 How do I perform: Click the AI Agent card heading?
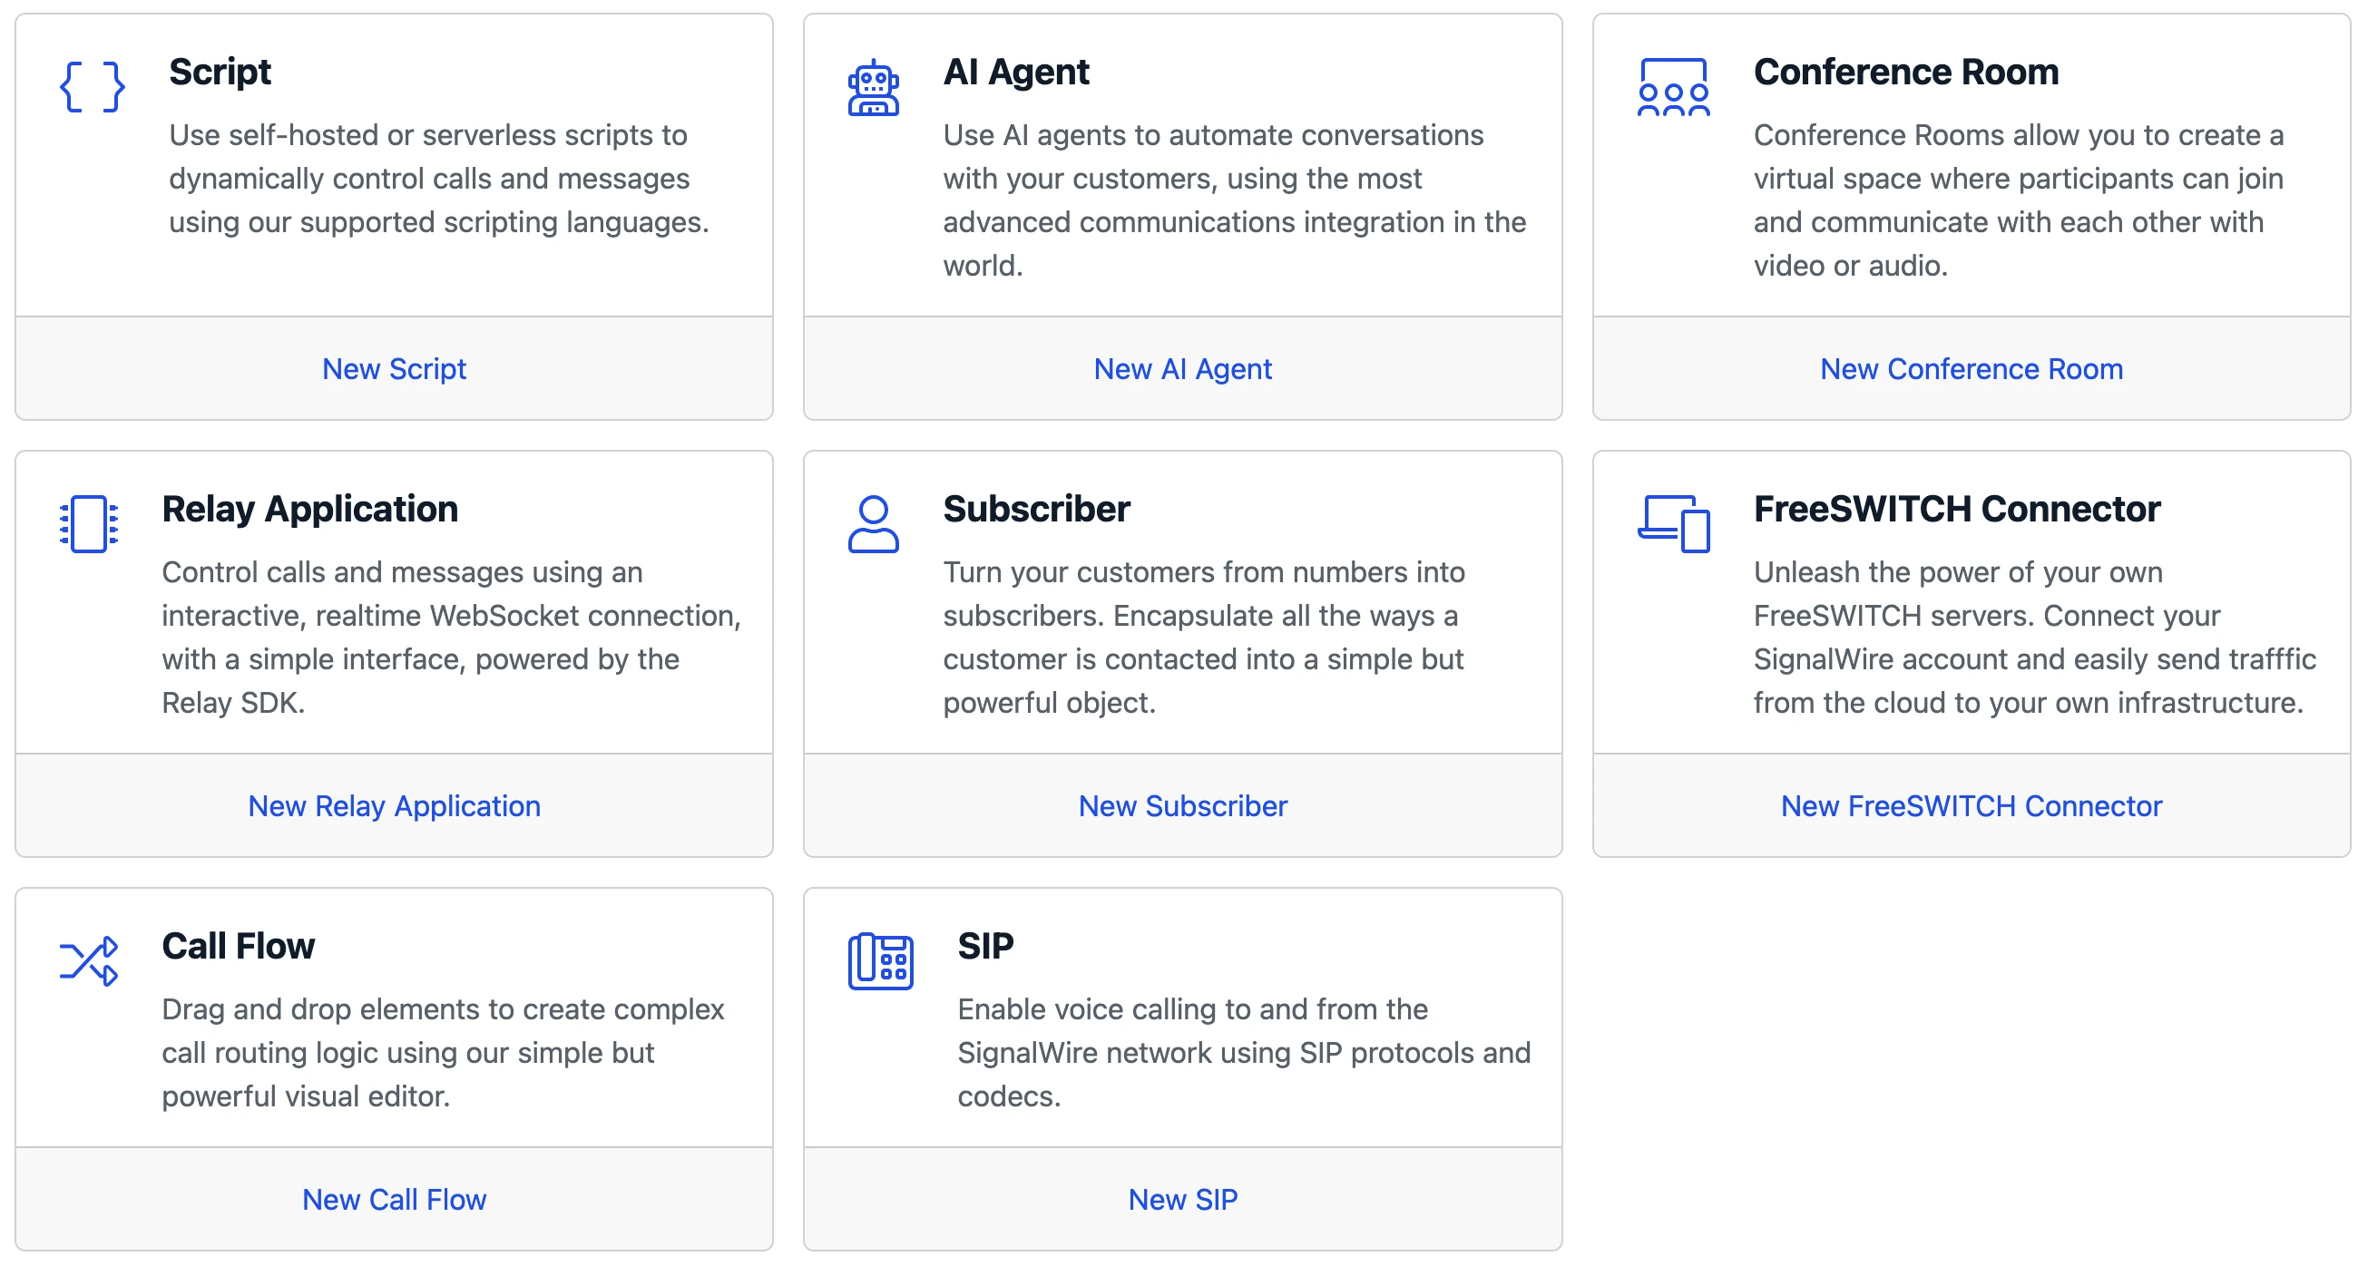(x=1016, y=72)
